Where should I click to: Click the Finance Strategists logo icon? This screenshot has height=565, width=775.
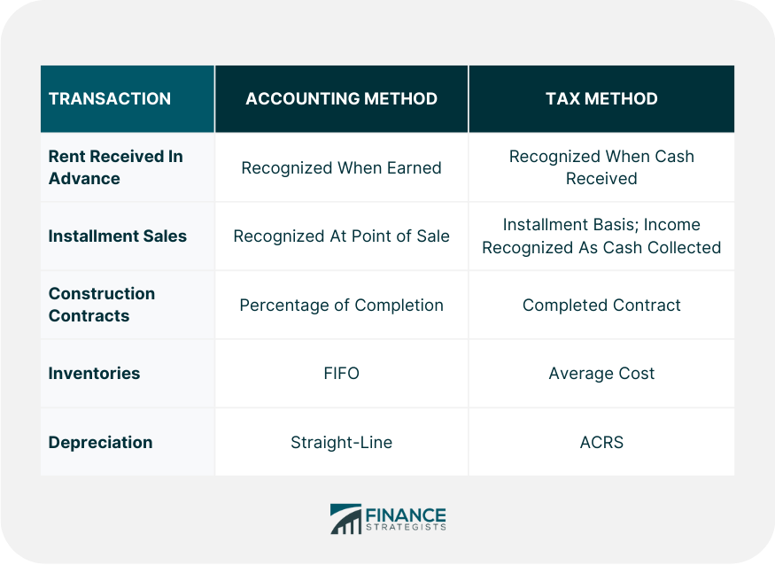pos(345,519)
